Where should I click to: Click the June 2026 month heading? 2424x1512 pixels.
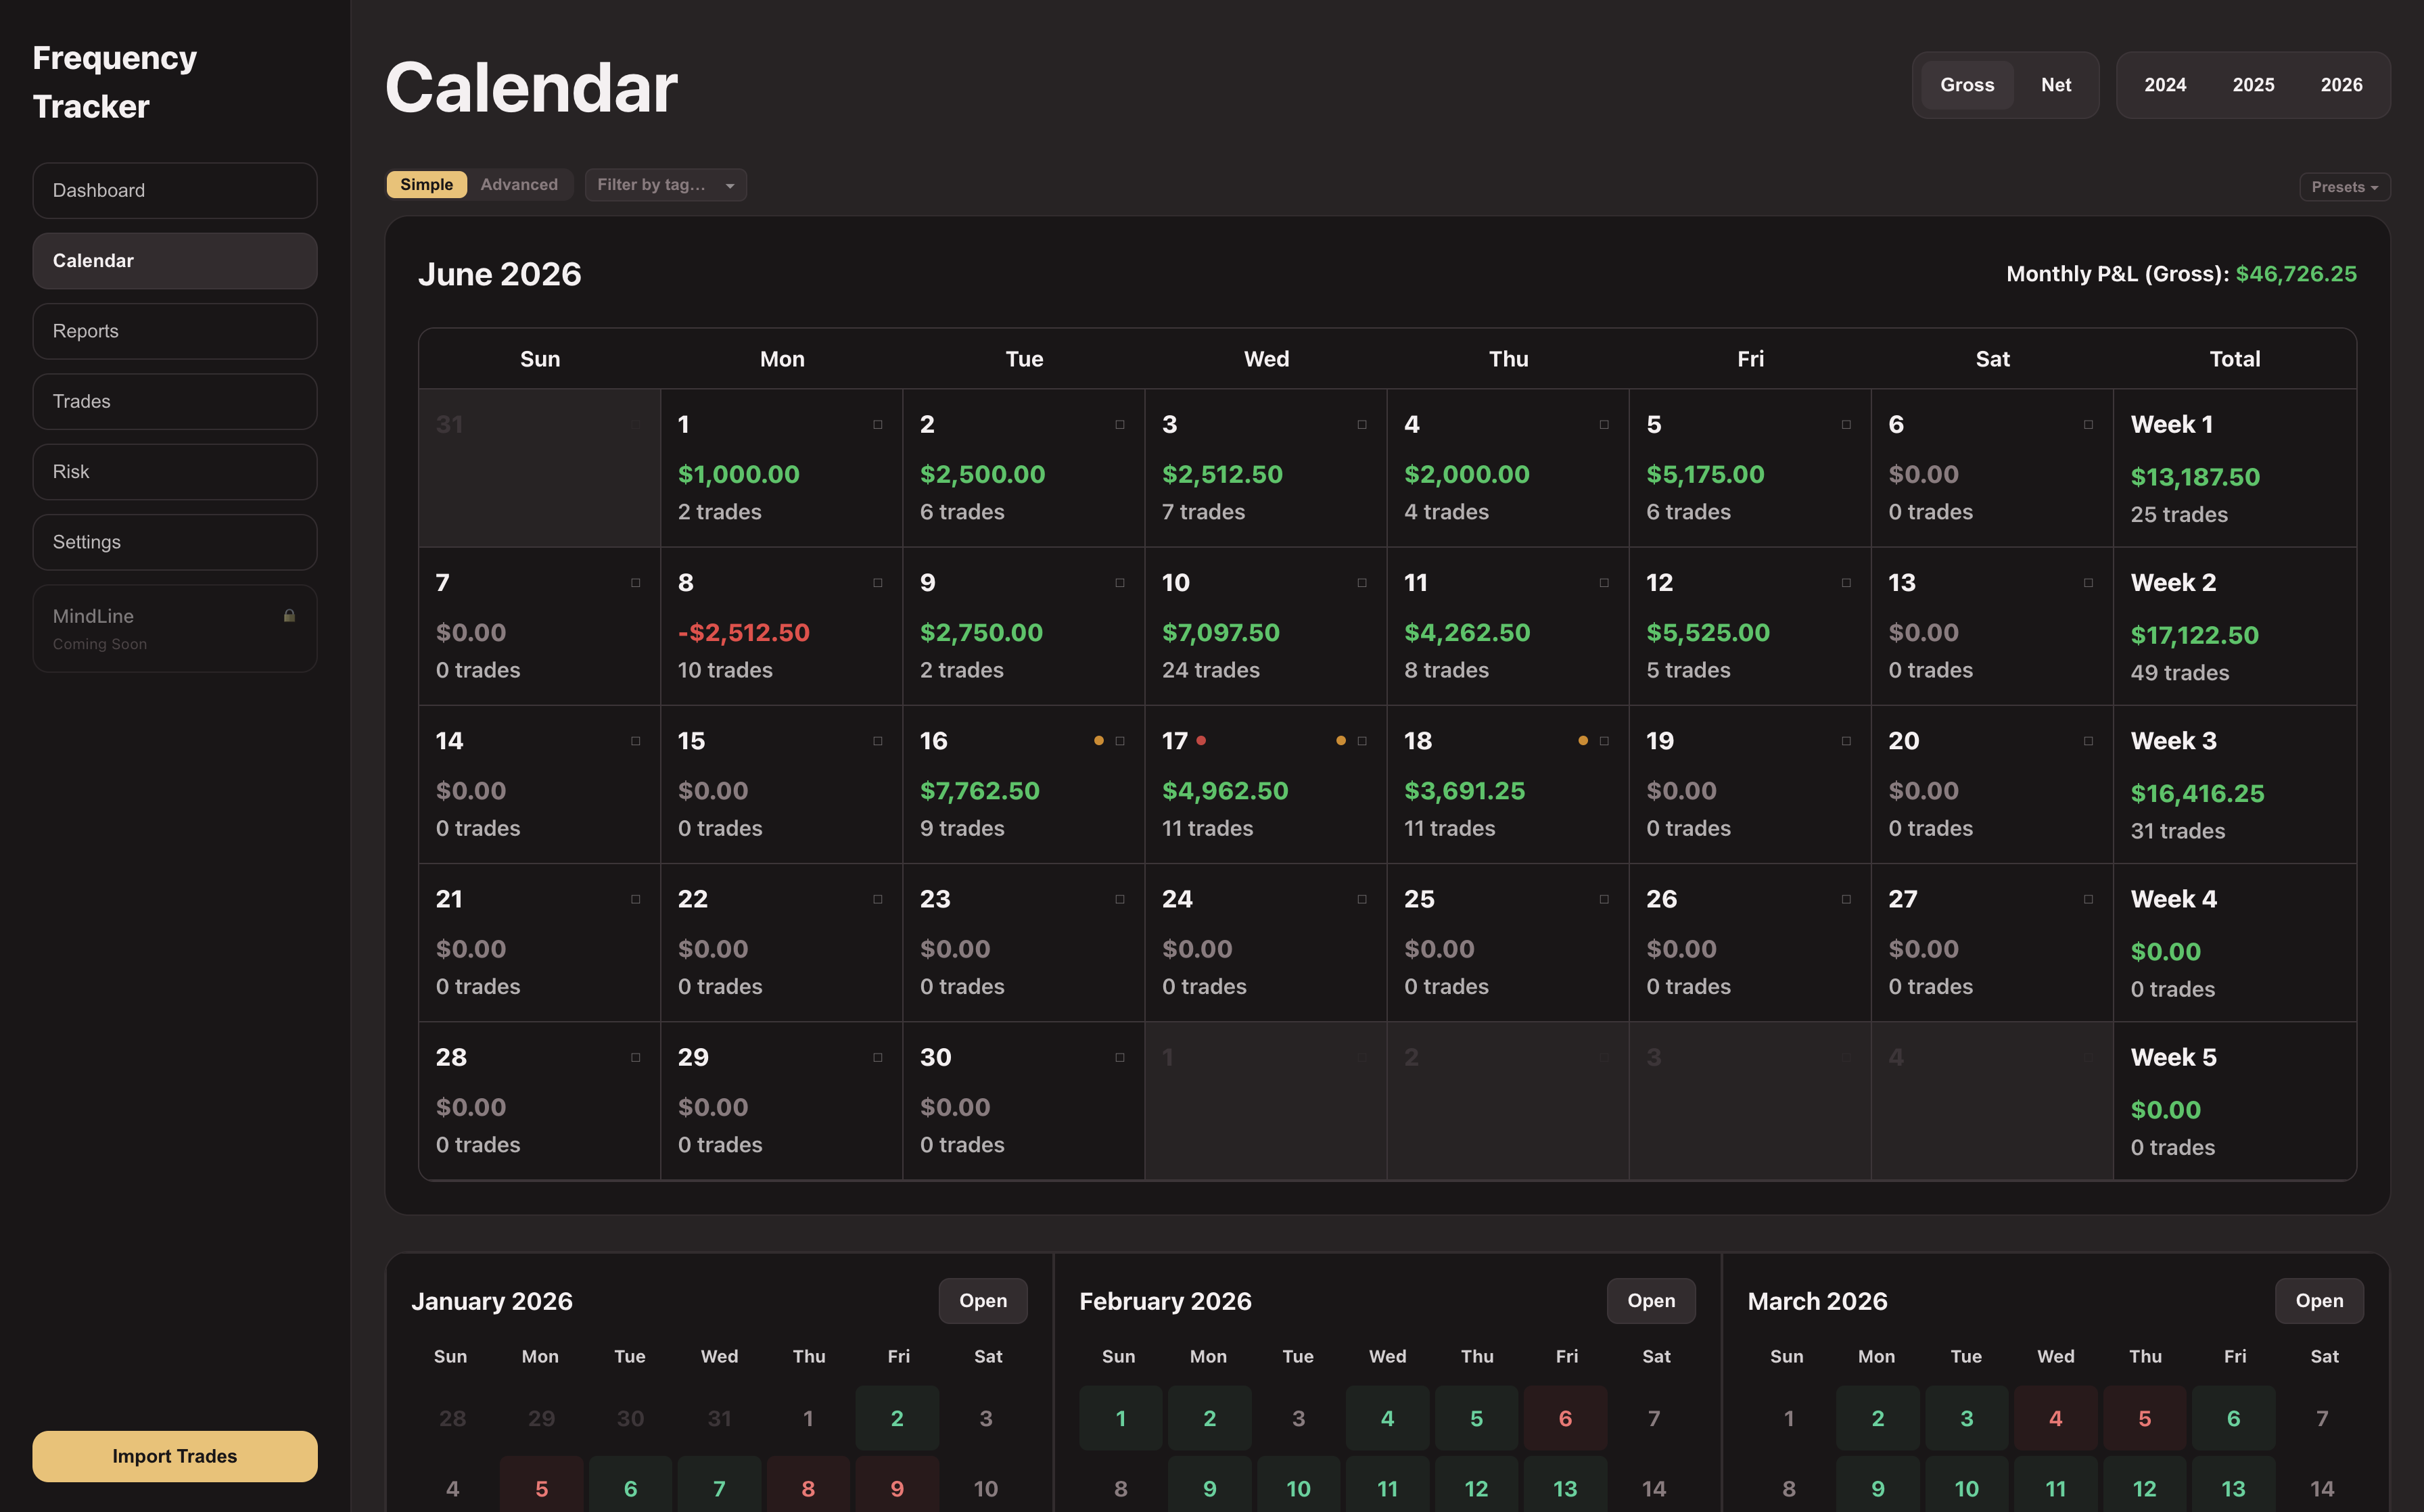click(x=499, y=274)
